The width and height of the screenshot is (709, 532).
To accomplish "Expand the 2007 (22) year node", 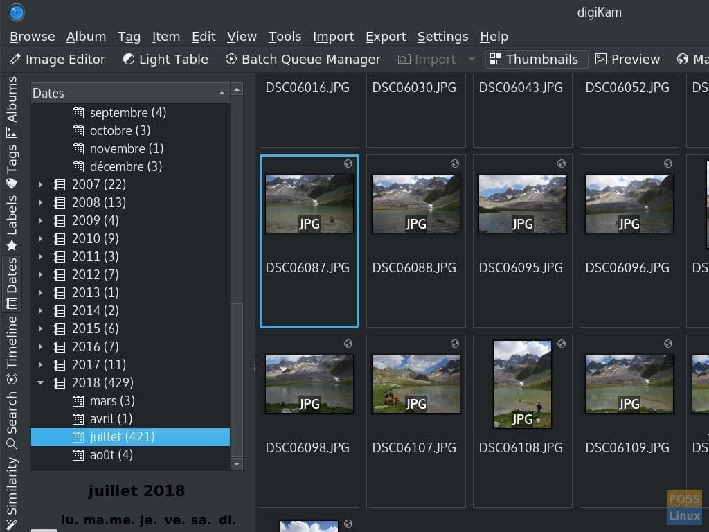I will pos(40,184).
